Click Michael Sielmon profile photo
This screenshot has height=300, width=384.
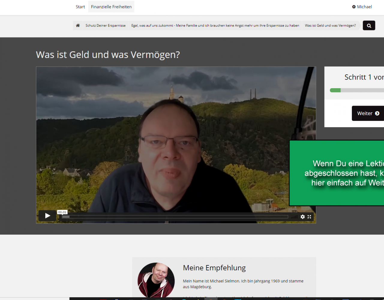coord(156,280)
